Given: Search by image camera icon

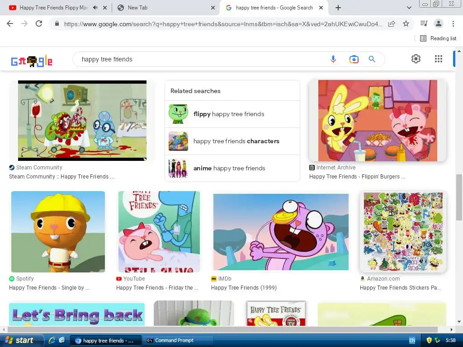Looking at the screenshot, I should click(x=354, y=59).
